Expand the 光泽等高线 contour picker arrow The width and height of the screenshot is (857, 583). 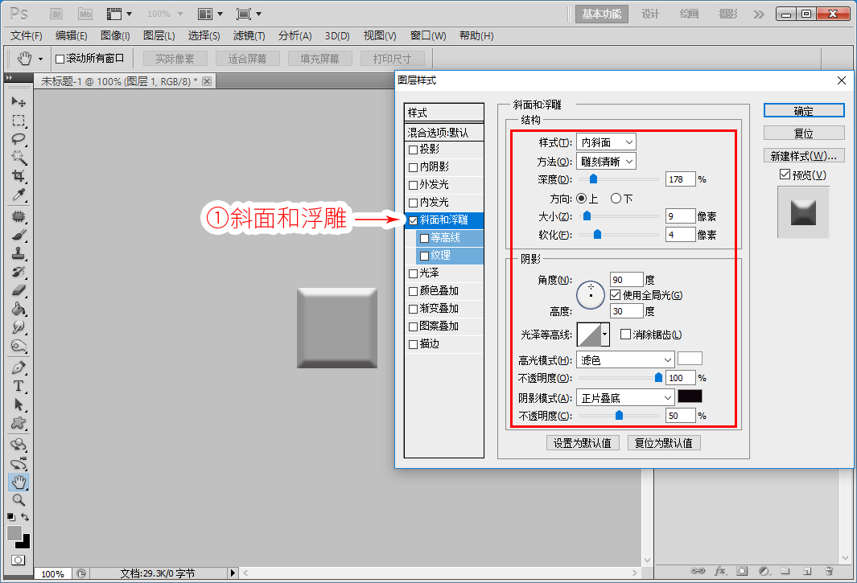(604, 334)
